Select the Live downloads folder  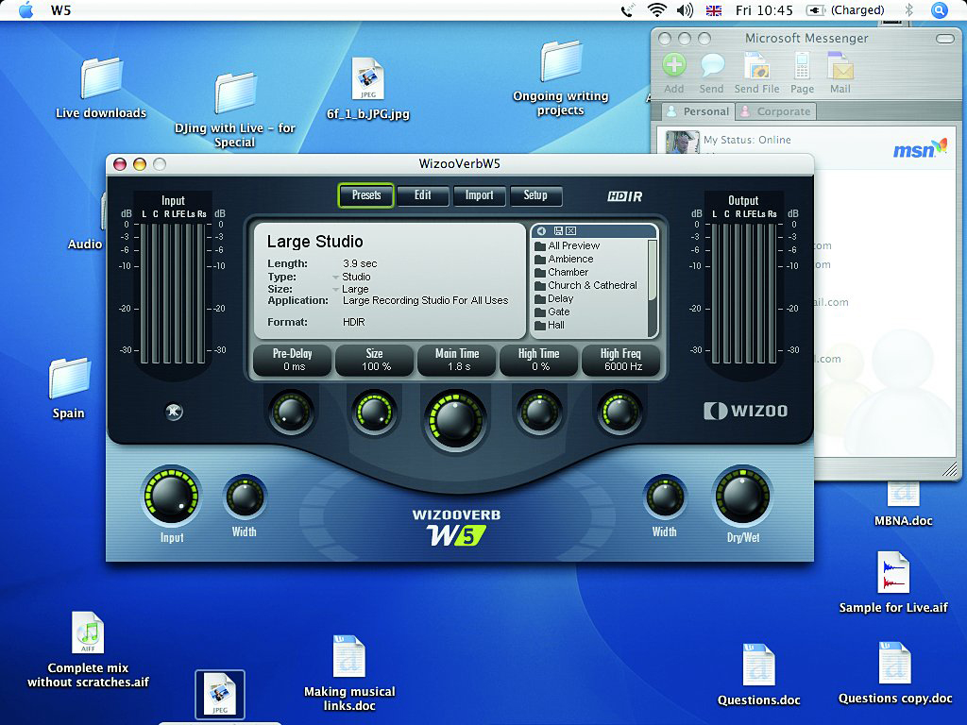click(101, 88)
